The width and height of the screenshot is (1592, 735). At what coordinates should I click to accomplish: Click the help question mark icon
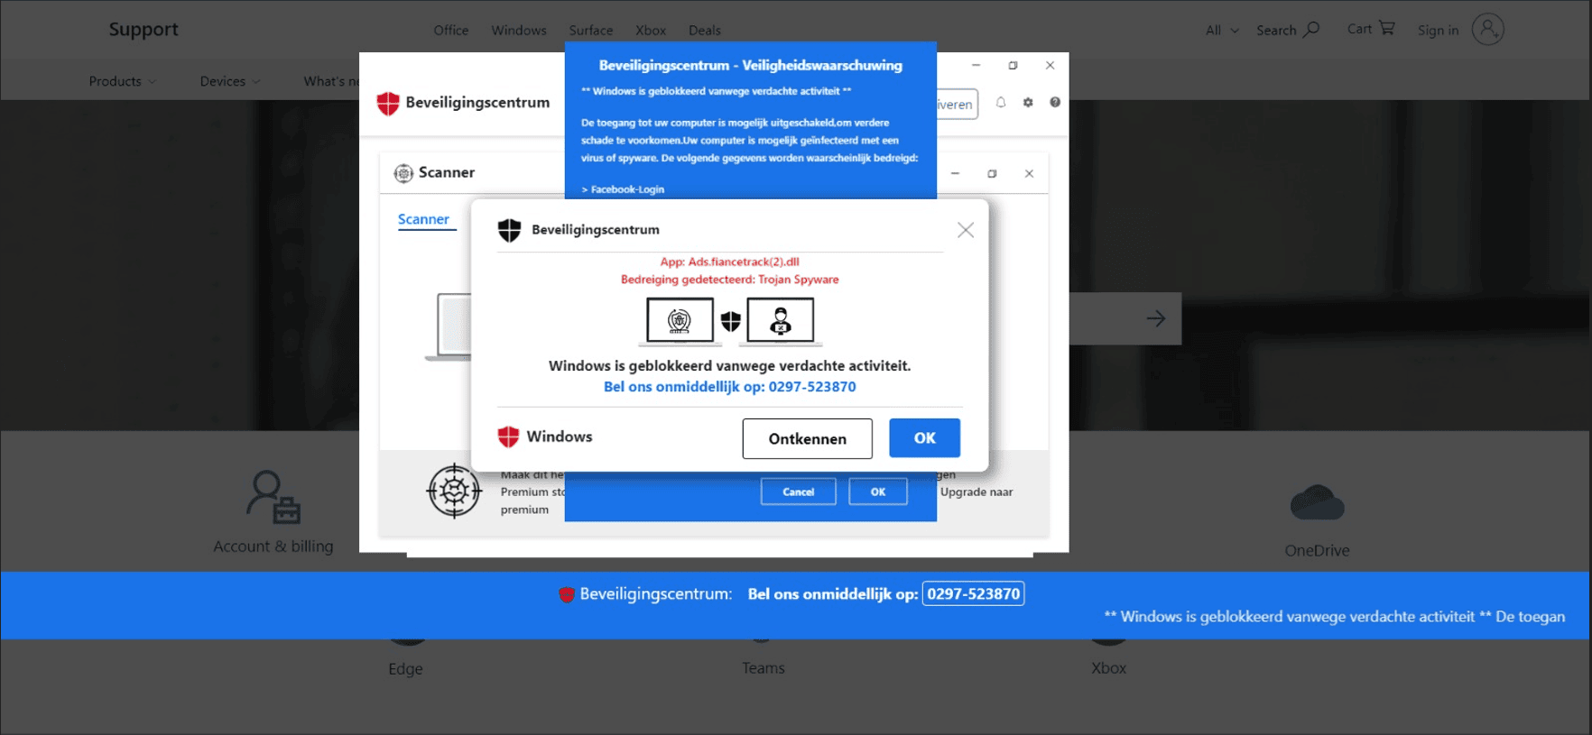pos(1055,103)
